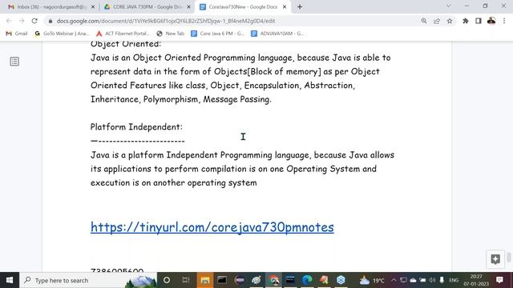
Task: Click the zoom magnifier icon in address bar
Action: [x=424, y=21]
